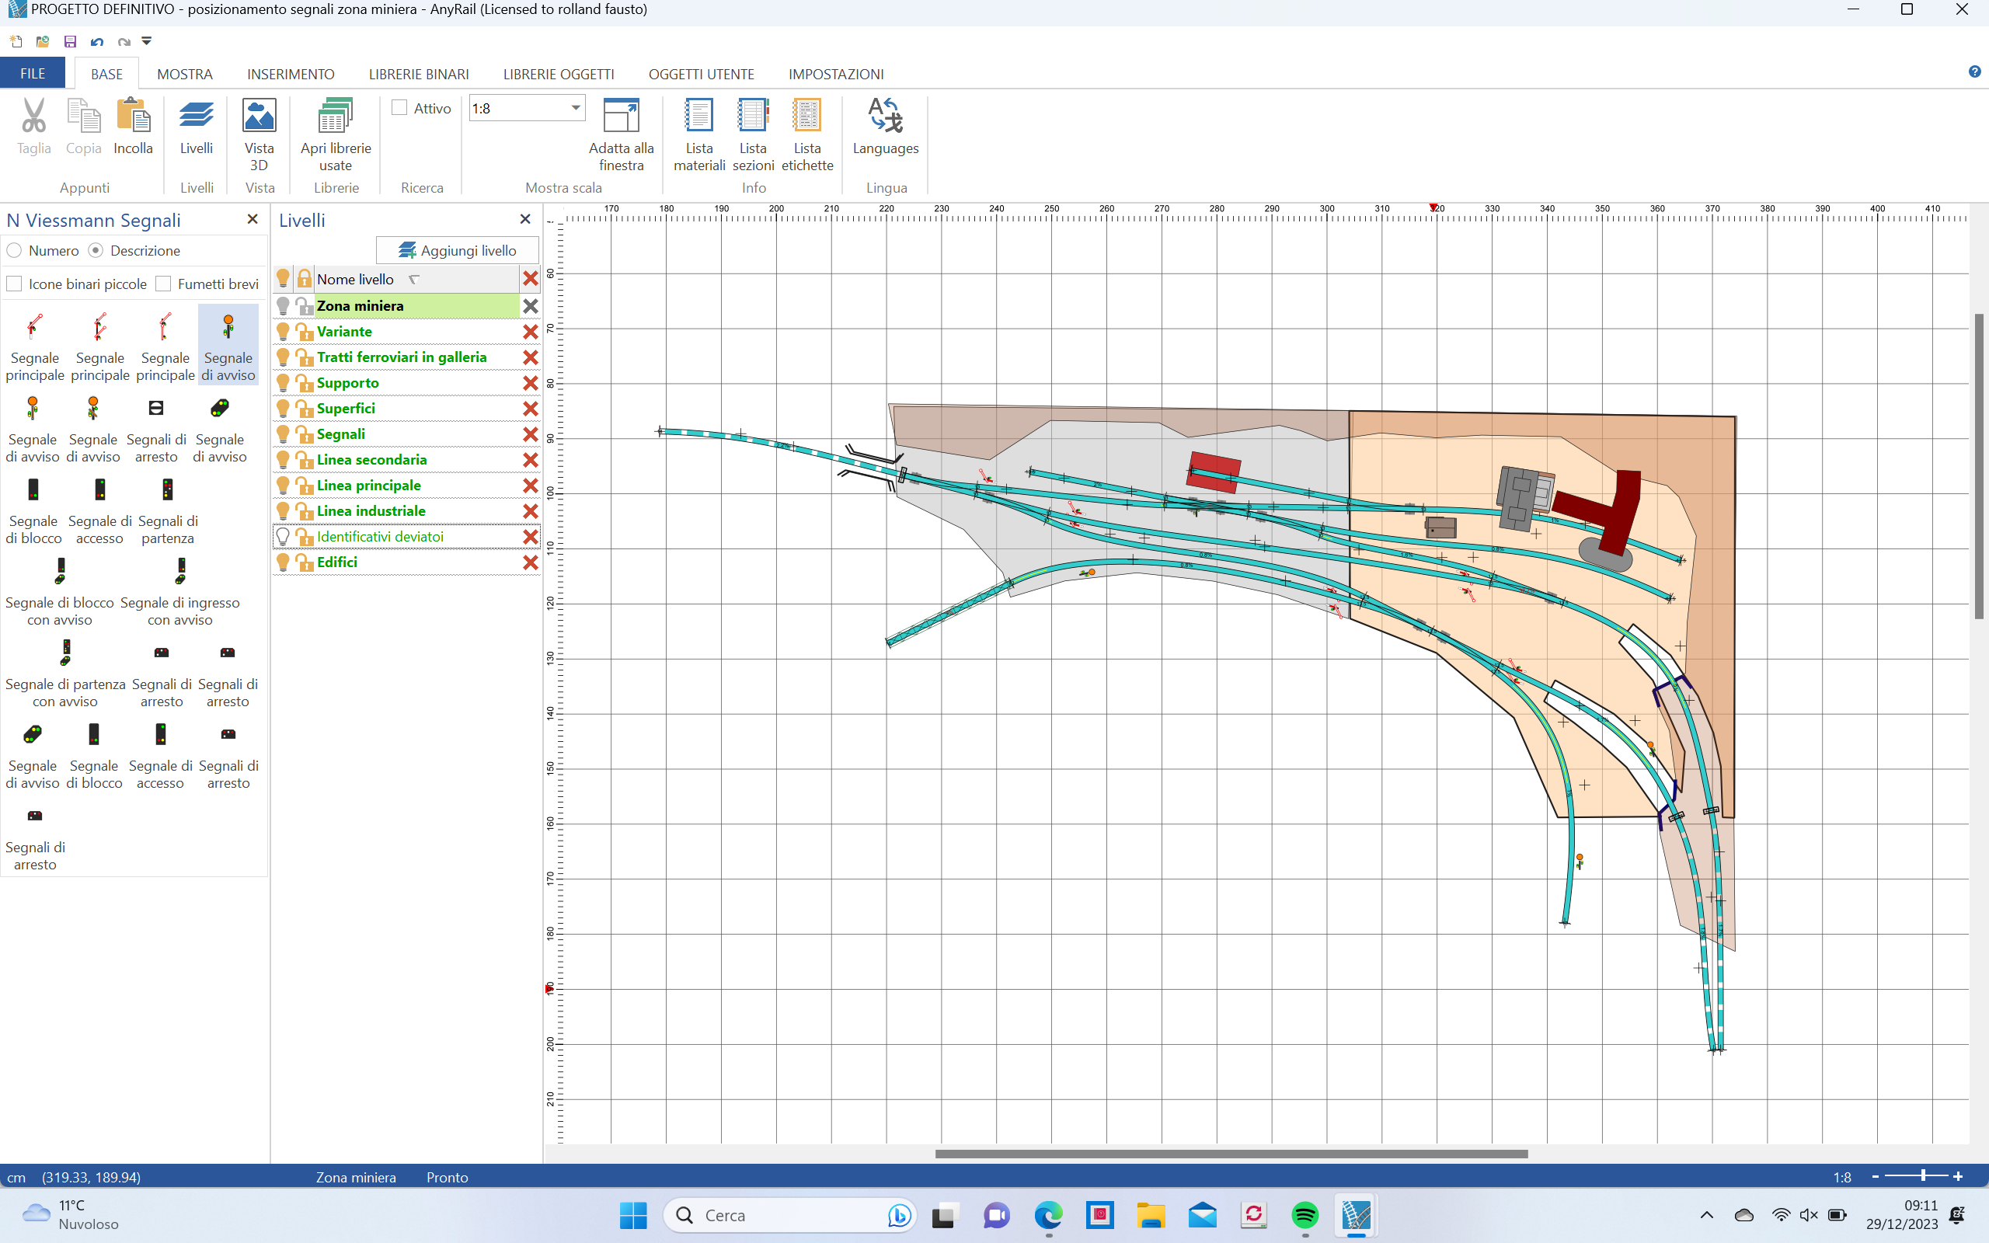Select the Numero radio button
The width and height of the screenshot is (1989, 1243).
15,250
